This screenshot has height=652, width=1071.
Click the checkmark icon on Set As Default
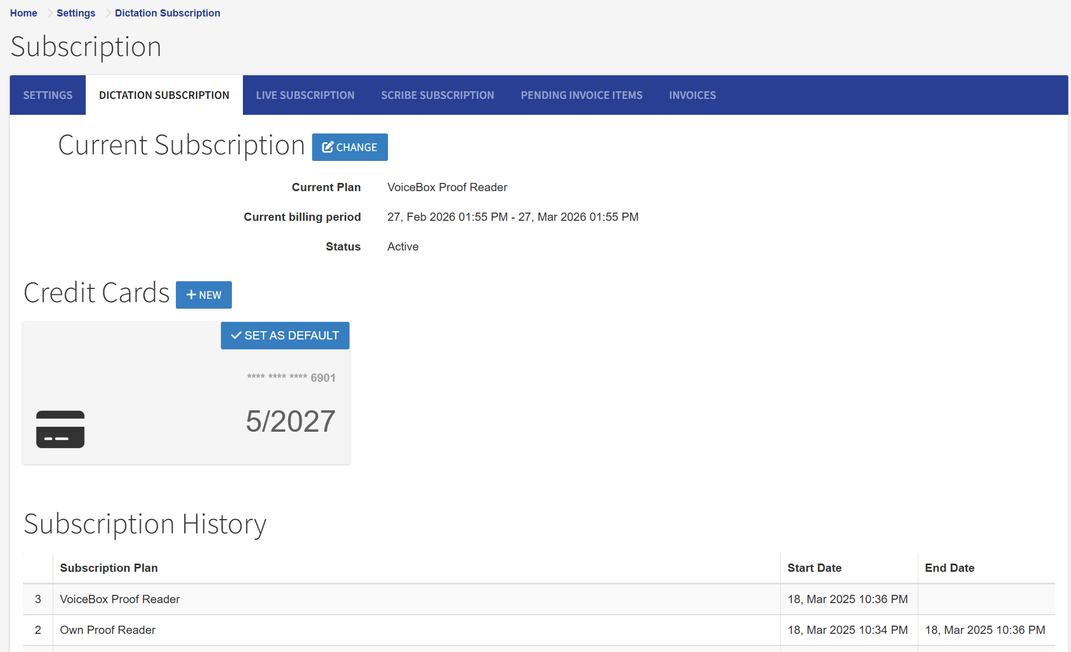pos(236,336)
